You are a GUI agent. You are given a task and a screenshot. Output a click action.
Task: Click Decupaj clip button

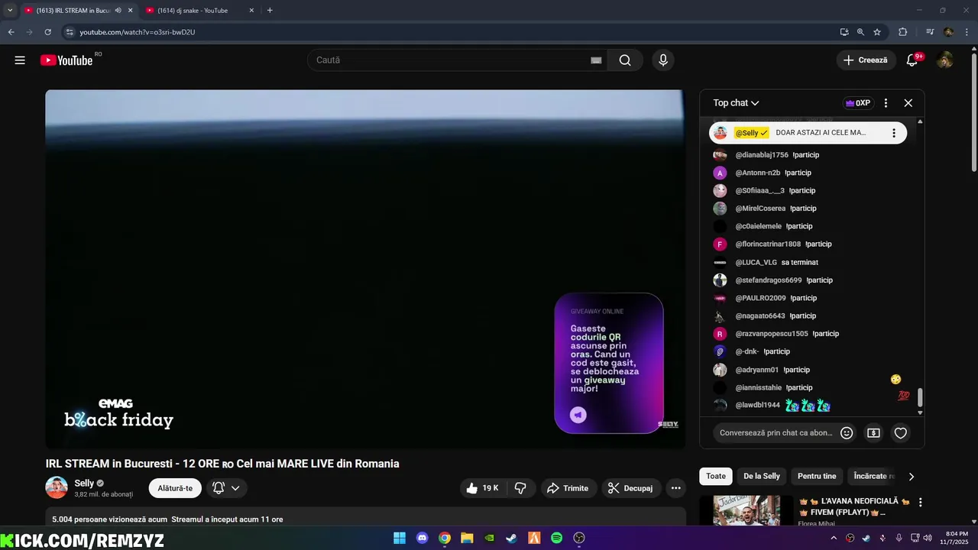pyautogui.click(x=630, y=488)
